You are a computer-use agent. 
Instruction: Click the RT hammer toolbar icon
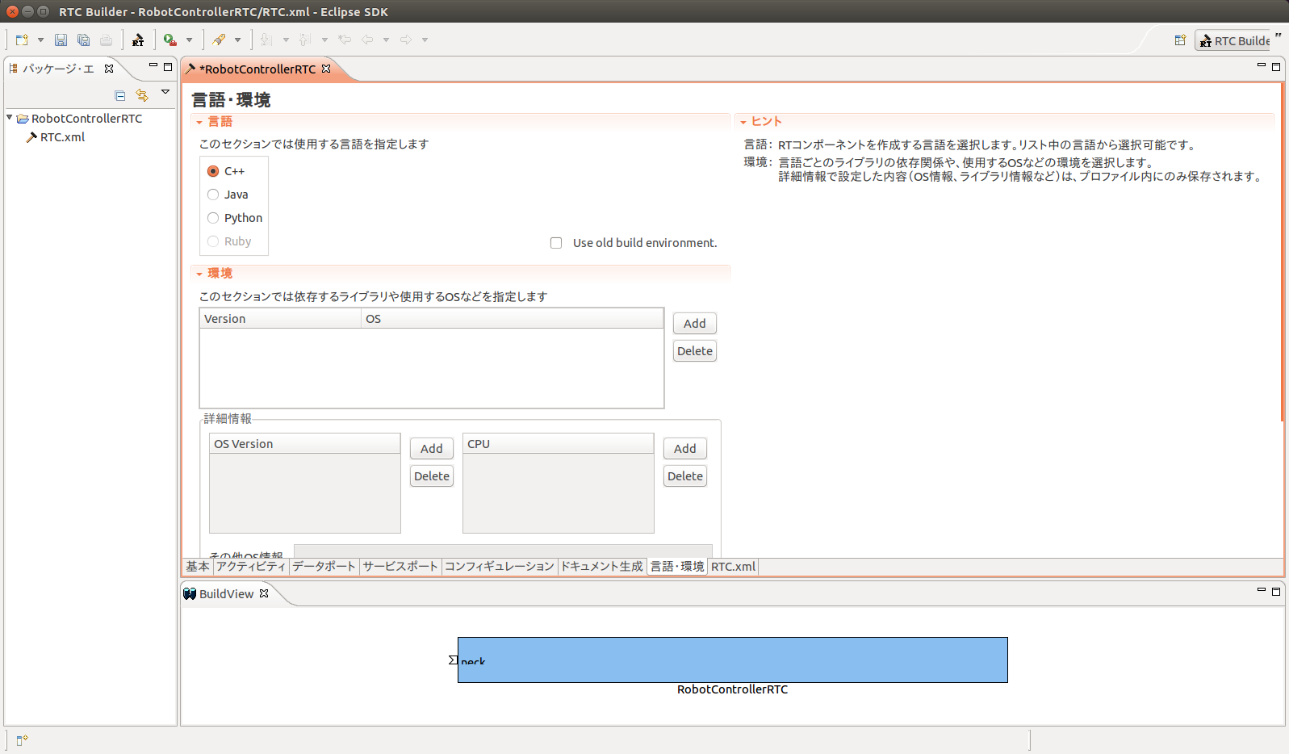pos(138,40)
